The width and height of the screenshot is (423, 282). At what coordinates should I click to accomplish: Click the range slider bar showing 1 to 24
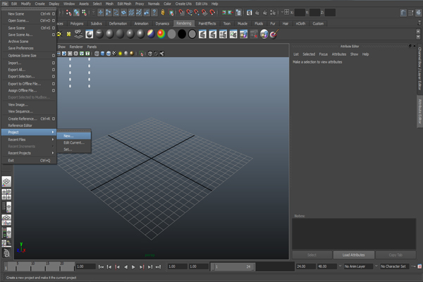(x=232, y=266)
